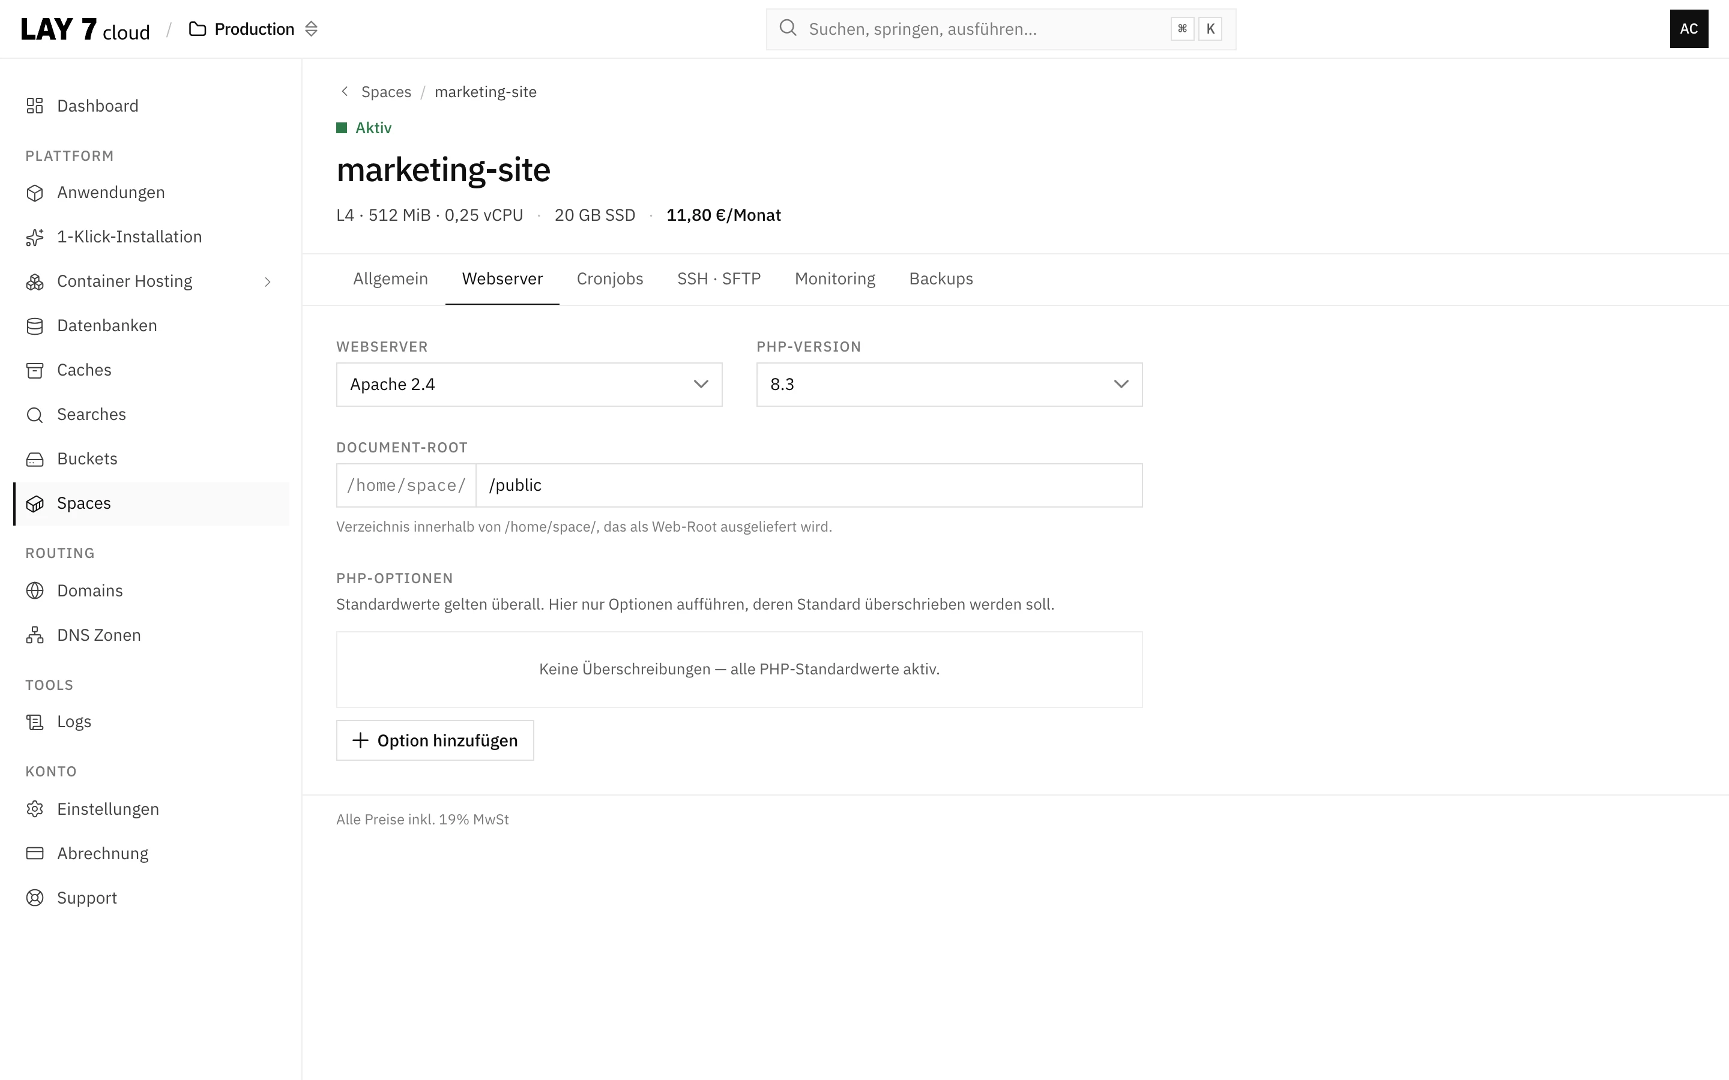The height and width of the screenshot is (1080, 1729).
Task: Open the AC user avatar menu
Action: click(x=1689, y=29)
